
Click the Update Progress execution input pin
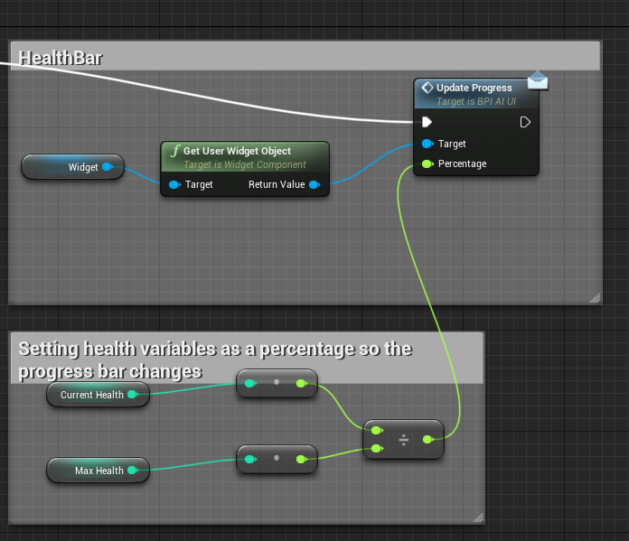coord(427,122)
